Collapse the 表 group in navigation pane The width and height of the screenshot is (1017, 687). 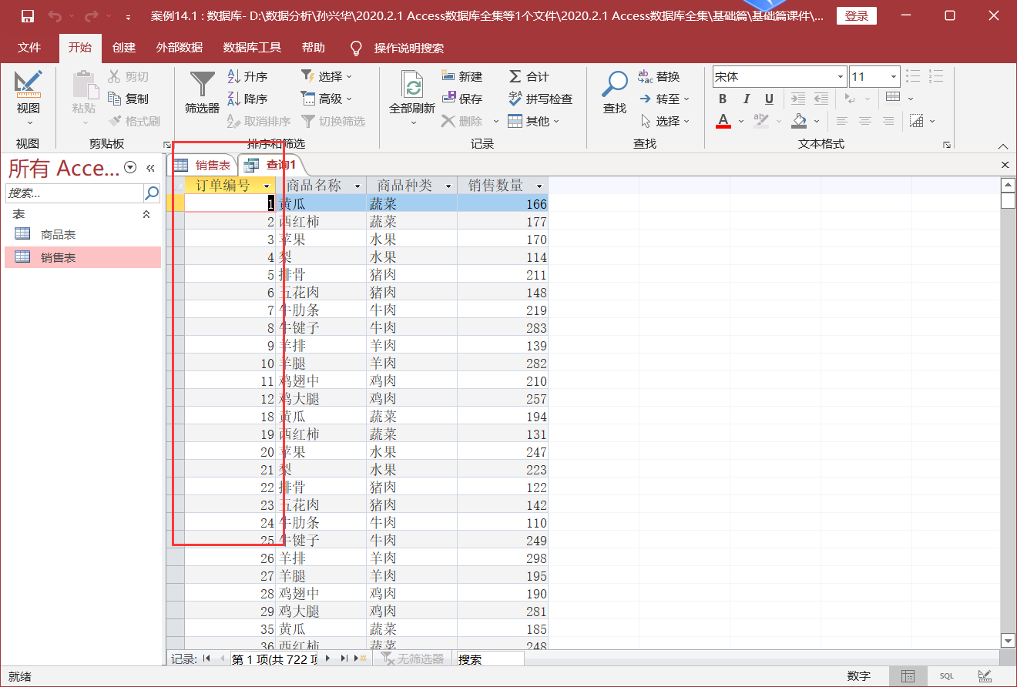tap(146, 215)
